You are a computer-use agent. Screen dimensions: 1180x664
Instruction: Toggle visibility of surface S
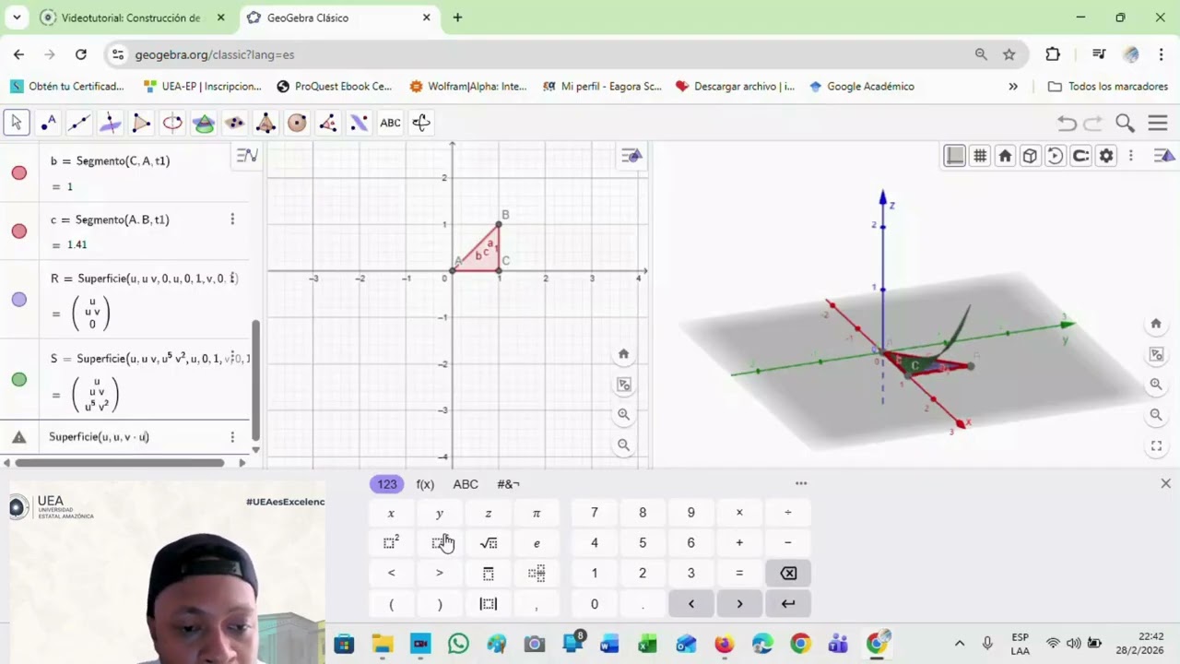18,379
